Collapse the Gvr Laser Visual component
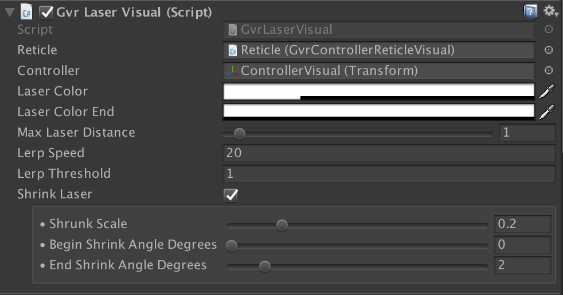This screenshot has height=295, width=563. point(9,12)
